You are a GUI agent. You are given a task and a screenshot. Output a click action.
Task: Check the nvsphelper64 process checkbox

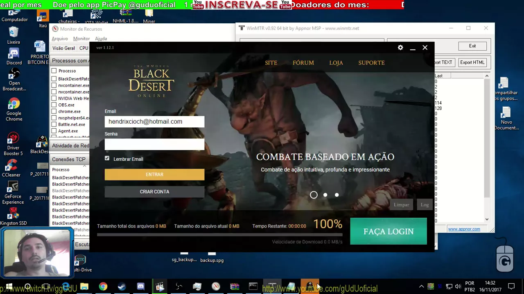click(54, 118)
